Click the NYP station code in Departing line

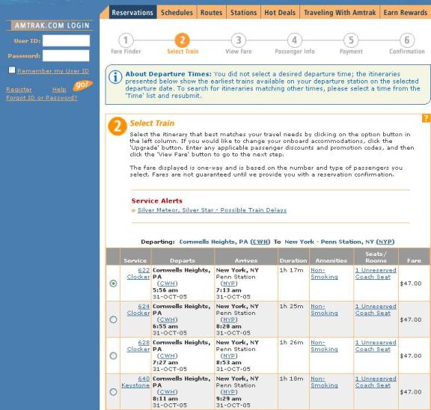tap(385, 242)
